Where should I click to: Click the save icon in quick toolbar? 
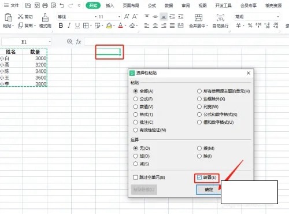tap(28, 5)
